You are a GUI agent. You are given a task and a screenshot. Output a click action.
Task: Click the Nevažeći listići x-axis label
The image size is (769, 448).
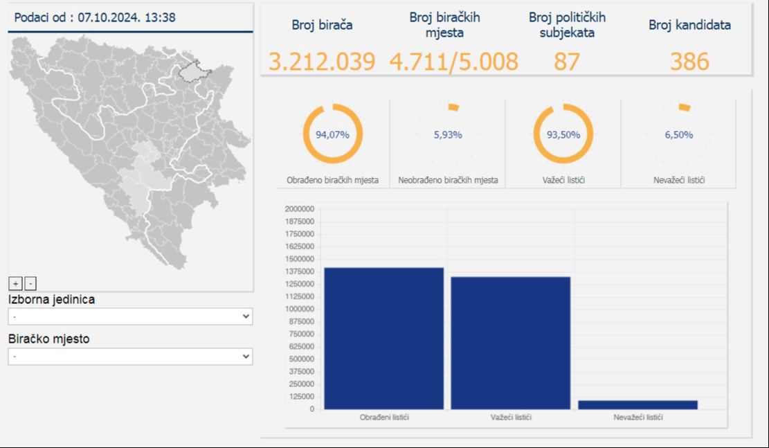point(637,418)
